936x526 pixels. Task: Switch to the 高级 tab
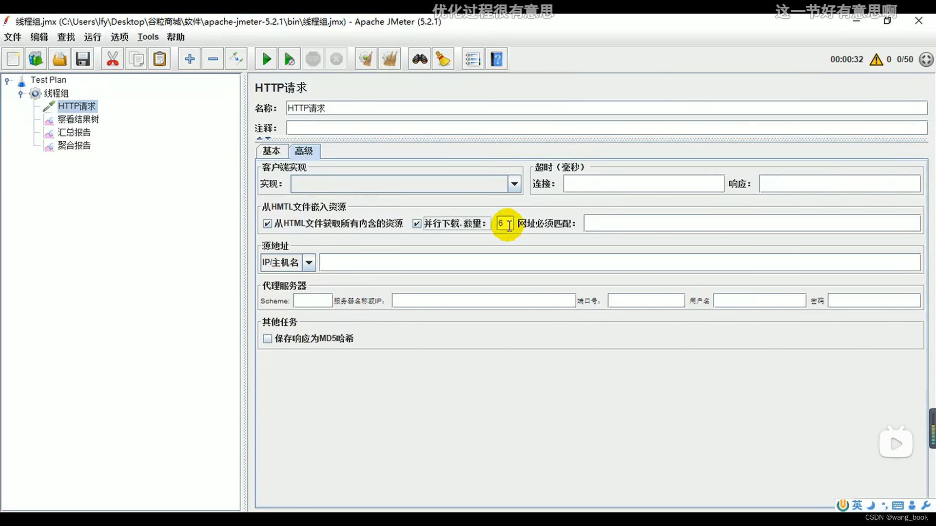(304, 151)
